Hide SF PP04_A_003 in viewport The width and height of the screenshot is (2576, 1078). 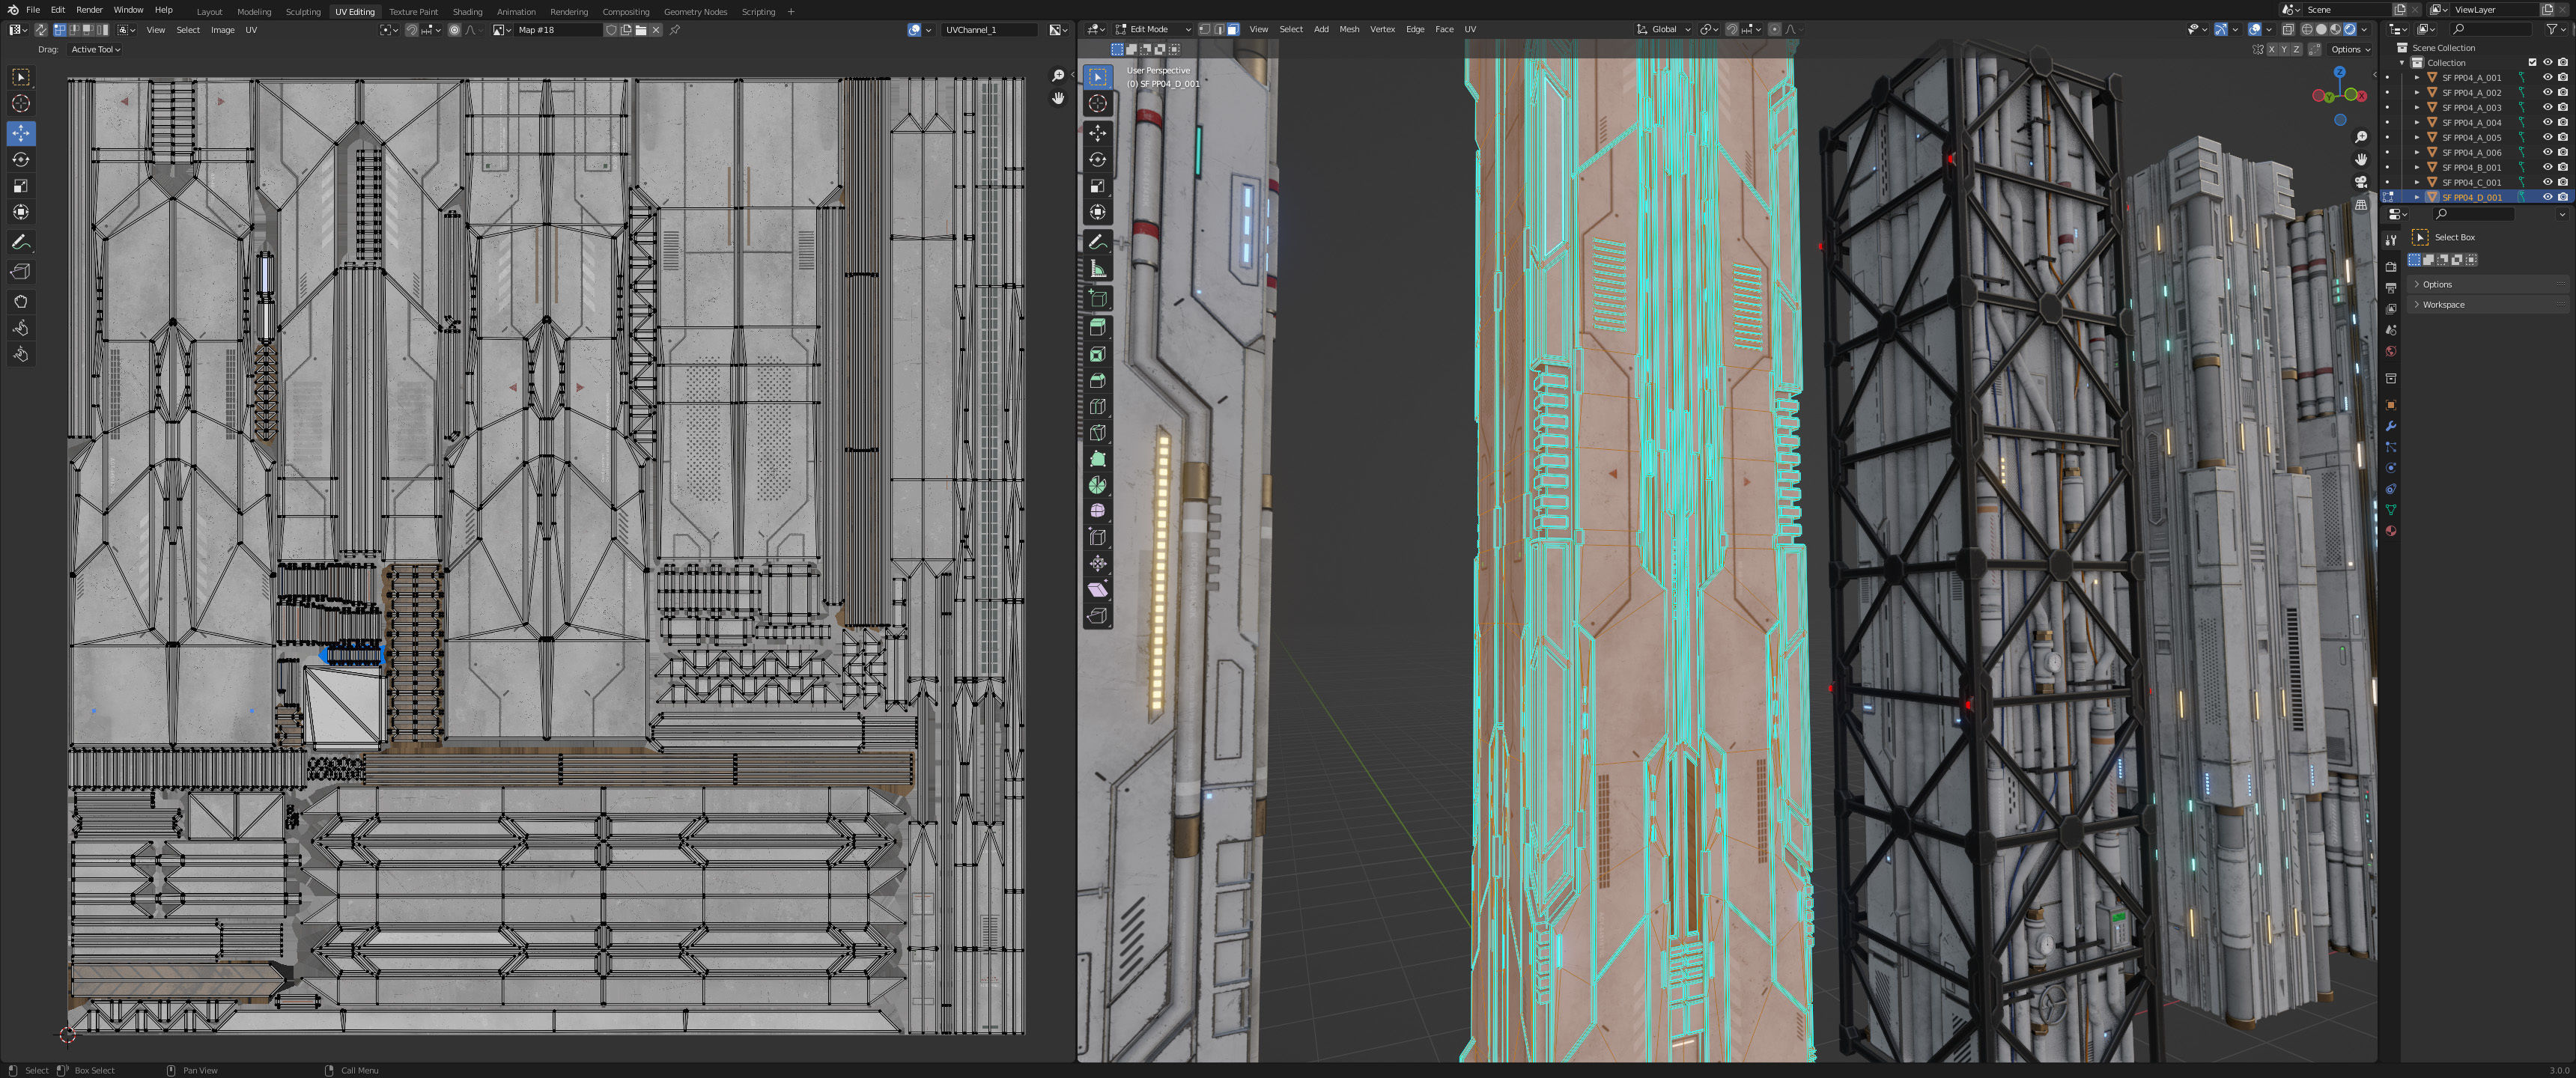(2547, 107)
